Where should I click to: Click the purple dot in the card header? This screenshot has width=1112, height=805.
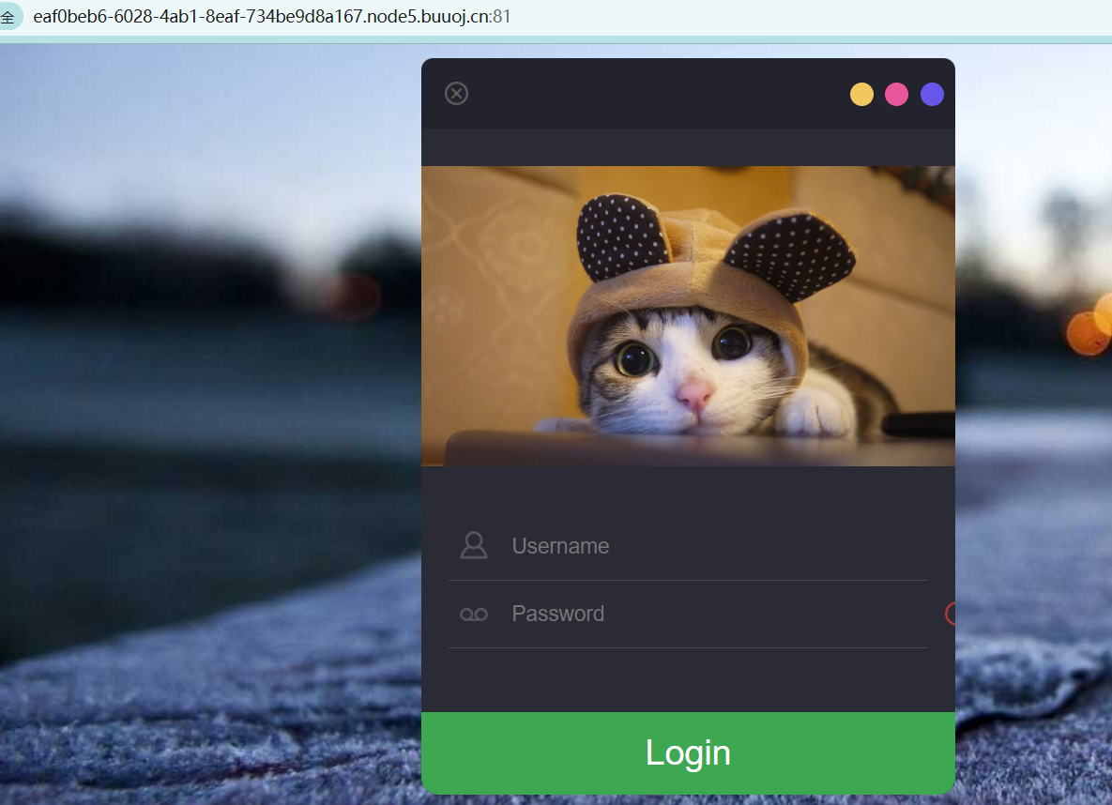(932, 95)
